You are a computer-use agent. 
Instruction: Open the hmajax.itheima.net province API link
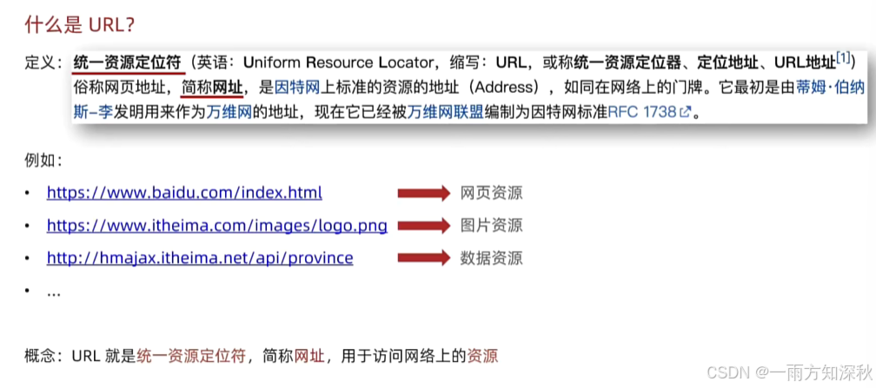point(200,258)
